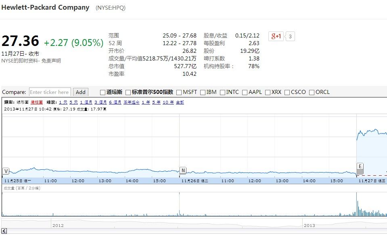Enable the INTC comparison checkbox
Viewport: 387px width, 235px height.
pos(222,92)
